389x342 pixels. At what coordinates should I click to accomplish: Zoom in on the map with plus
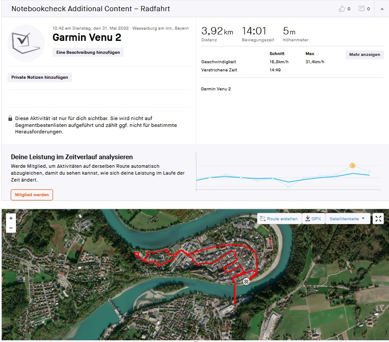(11, 219)
